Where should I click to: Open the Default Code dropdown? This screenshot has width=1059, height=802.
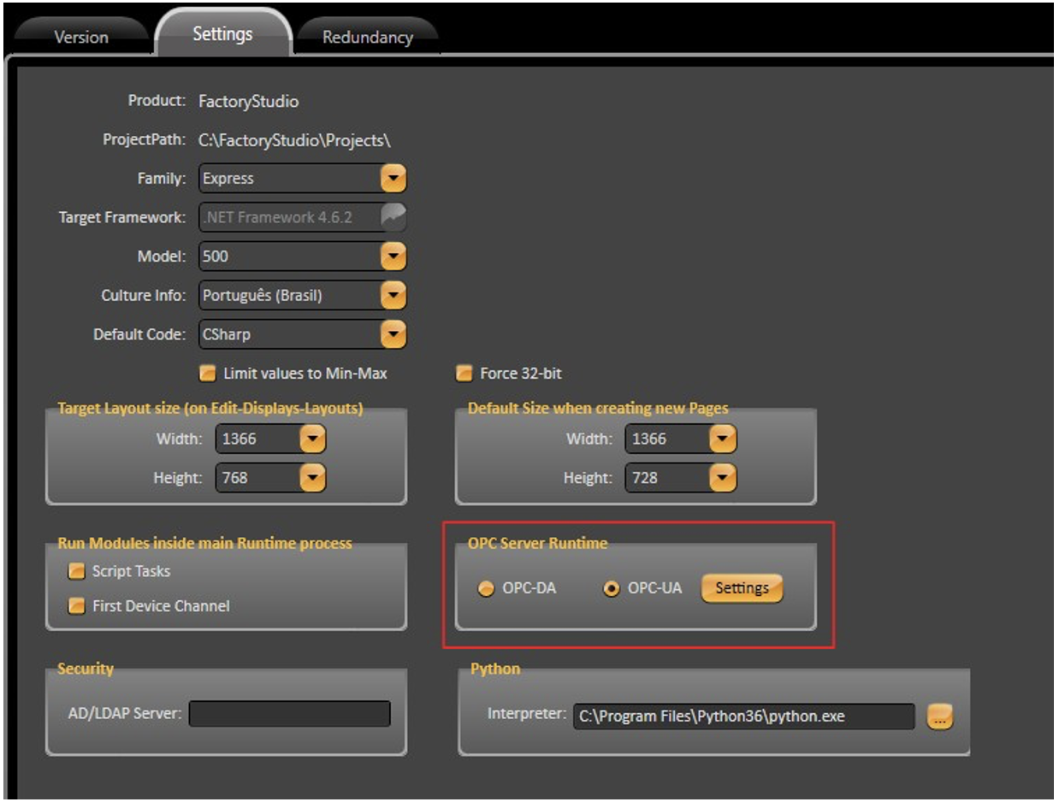(x=393, y=334)
